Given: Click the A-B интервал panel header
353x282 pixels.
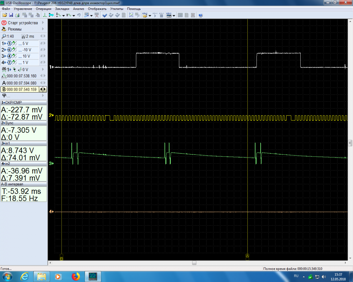Looking at the screenshot, I should click(24, 184).
